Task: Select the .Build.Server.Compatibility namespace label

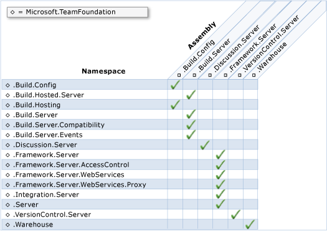Action: [x=59, y=125]
